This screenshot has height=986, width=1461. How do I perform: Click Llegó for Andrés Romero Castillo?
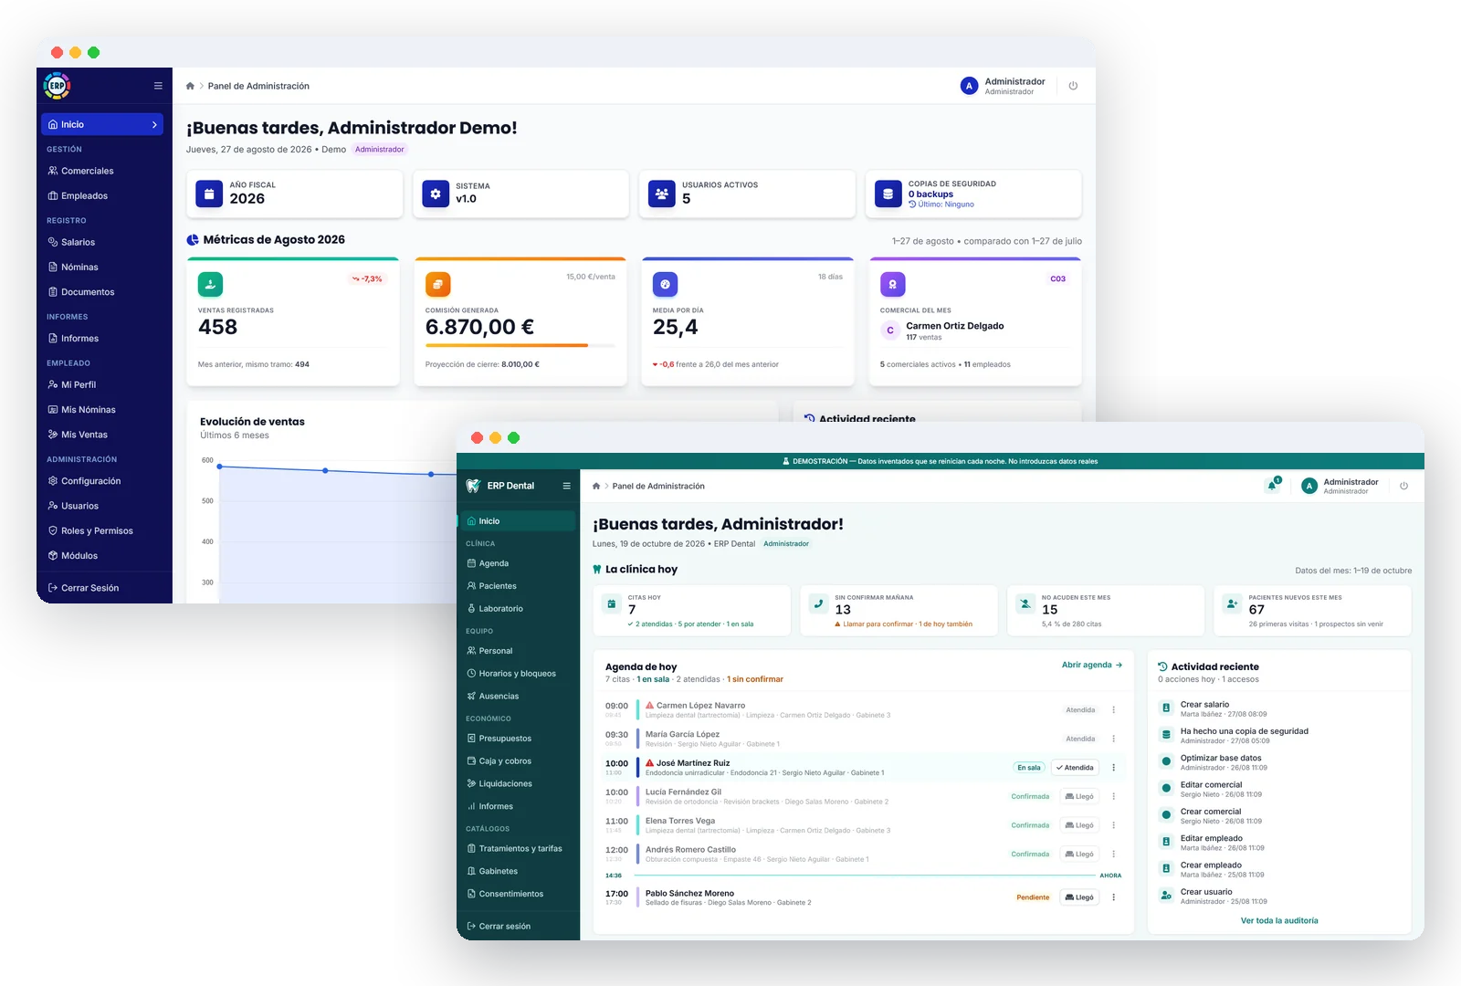1079,855
